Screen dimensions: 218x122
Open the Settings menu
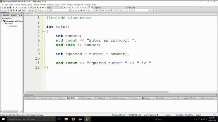point(88,5)
